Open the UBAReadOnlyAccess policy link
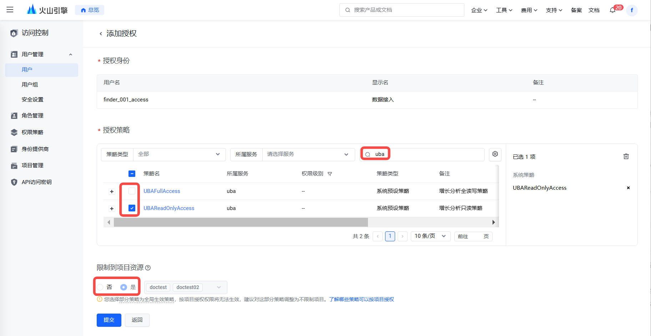Screen dimensions: 651x336 (x=169, y=208)
